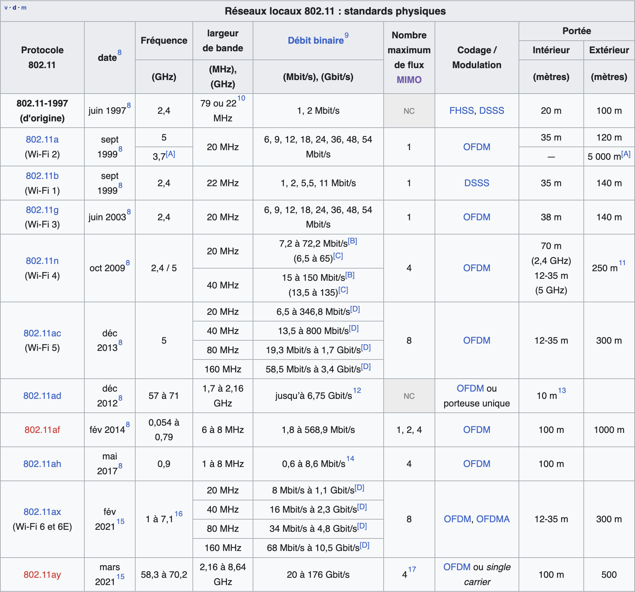Open OFDM link in 802.11g row

pyautogui.click(x=477, y=217)
